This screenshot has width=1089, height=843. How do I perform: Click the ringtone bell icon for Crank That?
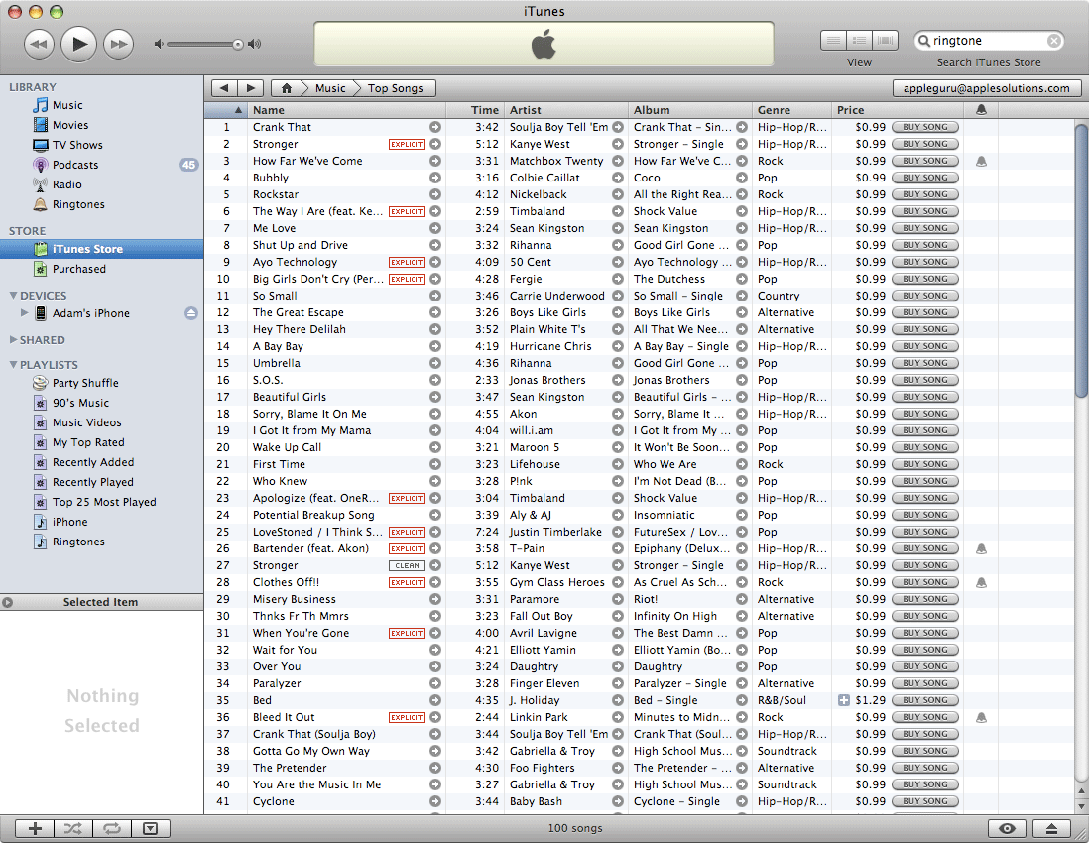982,126
